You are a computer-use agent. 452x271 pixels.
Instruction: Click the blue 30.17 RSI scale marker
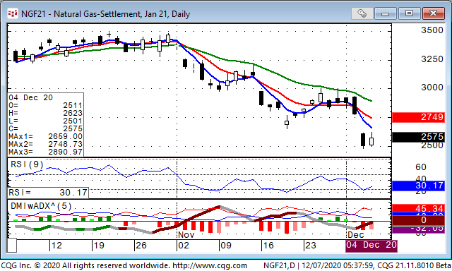(x=418, y=186)
